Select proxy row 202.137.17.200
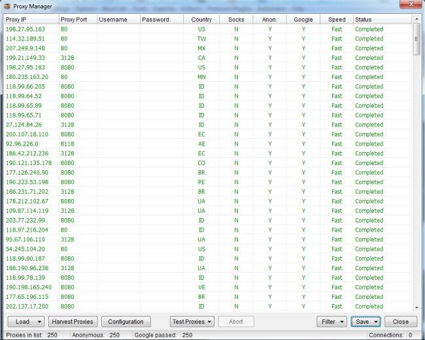This screenshot has width=425, height=340. [208, 307]
